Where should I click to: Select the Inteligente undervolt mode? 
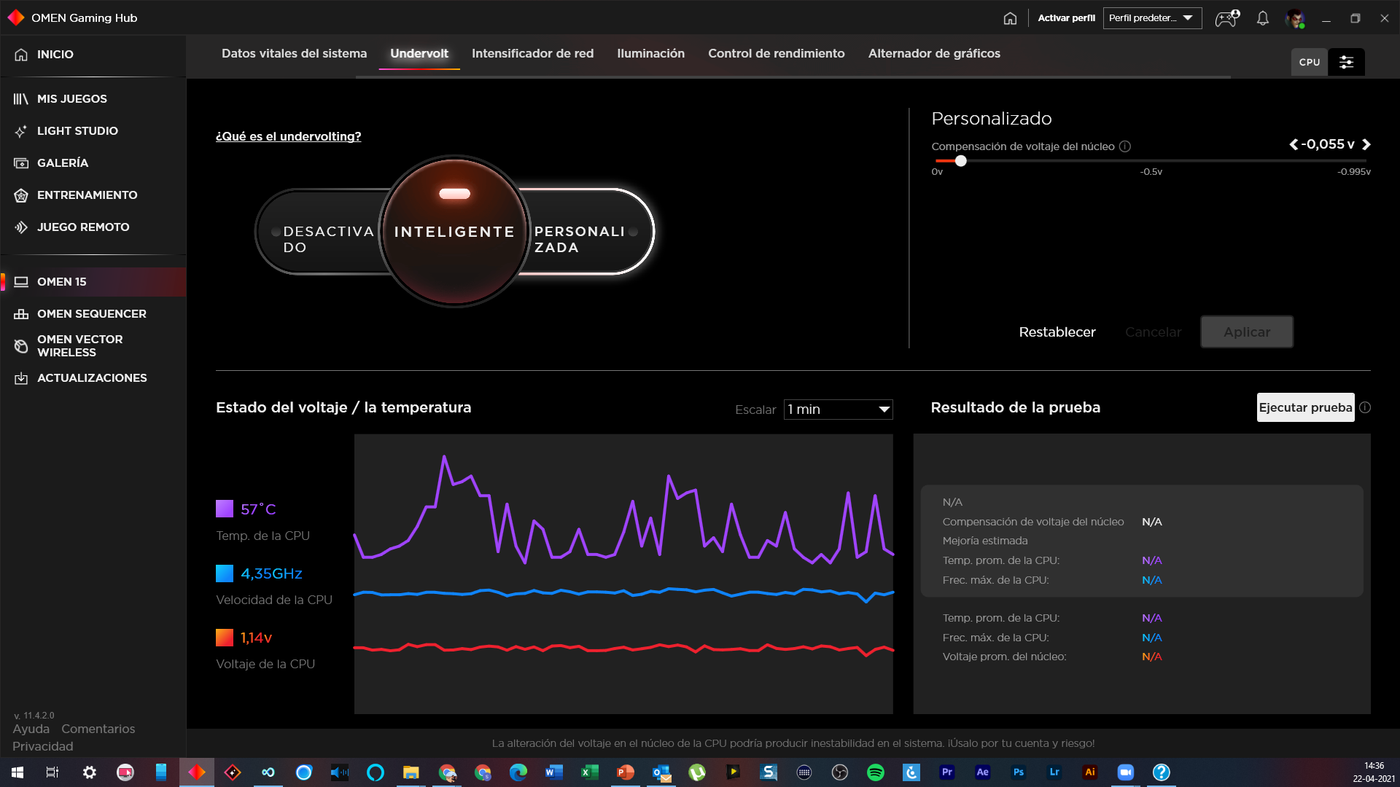click(x=454, y=232)
